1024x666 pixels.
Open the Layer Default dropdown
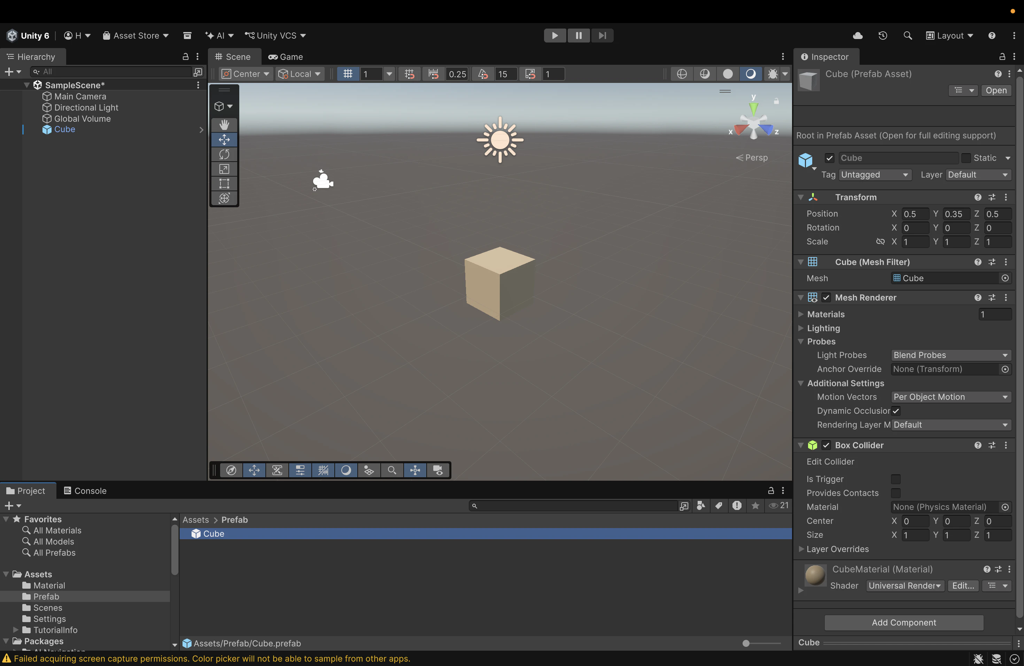coord(978,175)
